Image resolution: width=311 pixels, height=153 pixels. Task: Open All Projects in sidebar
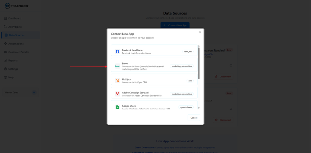pos(15,27)
